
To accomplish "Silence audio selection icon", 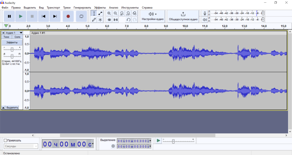I will coord(115,20).
